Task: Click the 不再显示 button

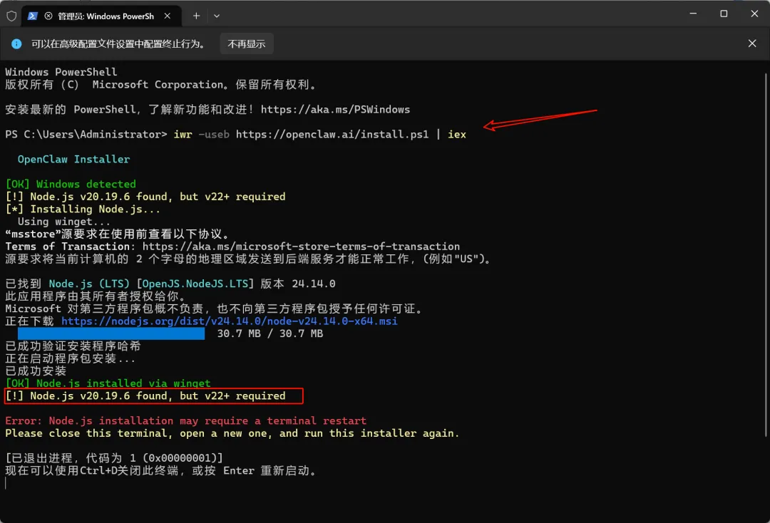Action: pyautogui.click(x=247, y=44)
